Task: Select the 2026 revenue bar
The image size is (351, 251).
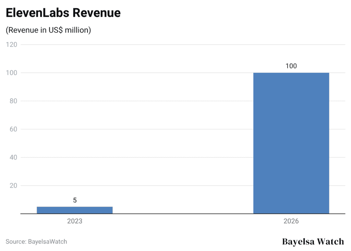Action: (291, 143)
